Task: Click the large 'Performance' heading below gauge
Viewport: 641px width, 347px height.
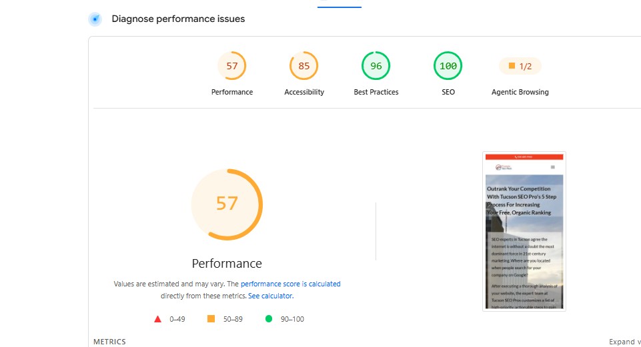Action: pos(227,263)
